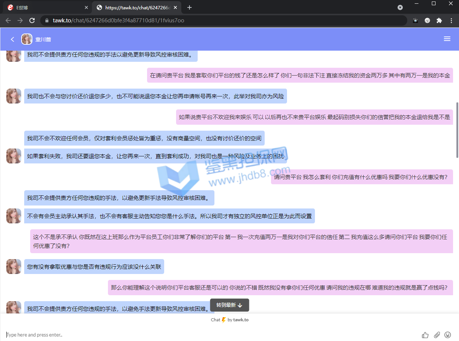The width and height of the screenshot is (459, 341).
Task: Open Chrome's three-dot menu
Action: [451, 20]
